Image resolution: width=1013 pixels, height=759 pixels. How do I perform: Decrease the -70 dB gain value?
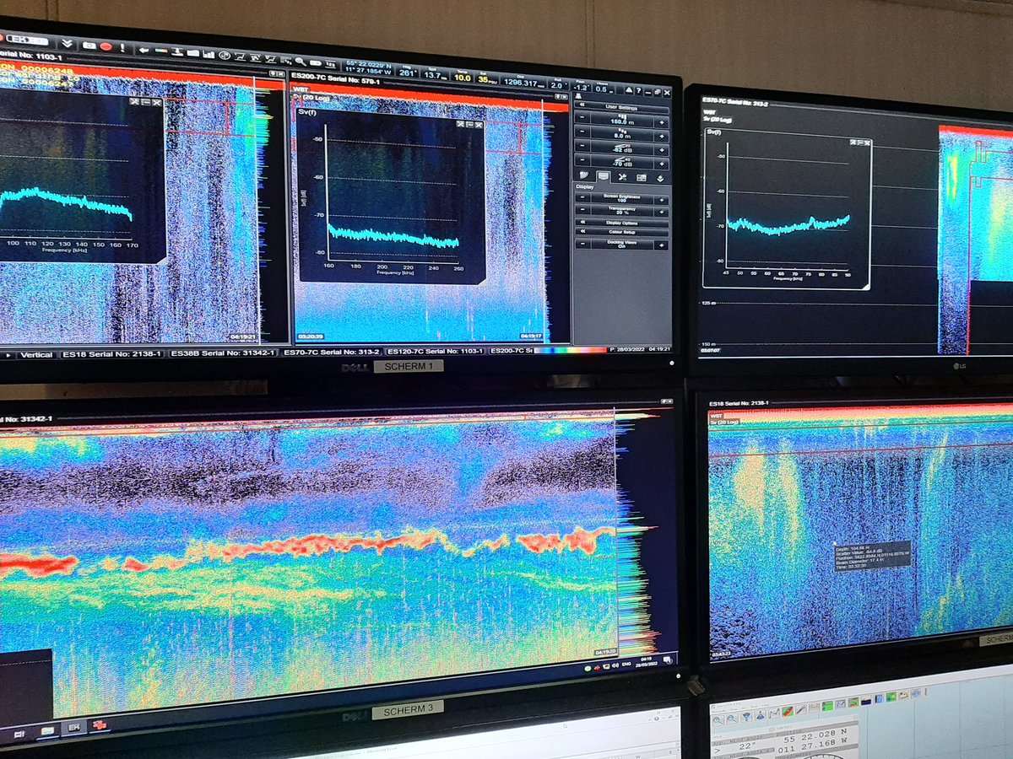582,160
